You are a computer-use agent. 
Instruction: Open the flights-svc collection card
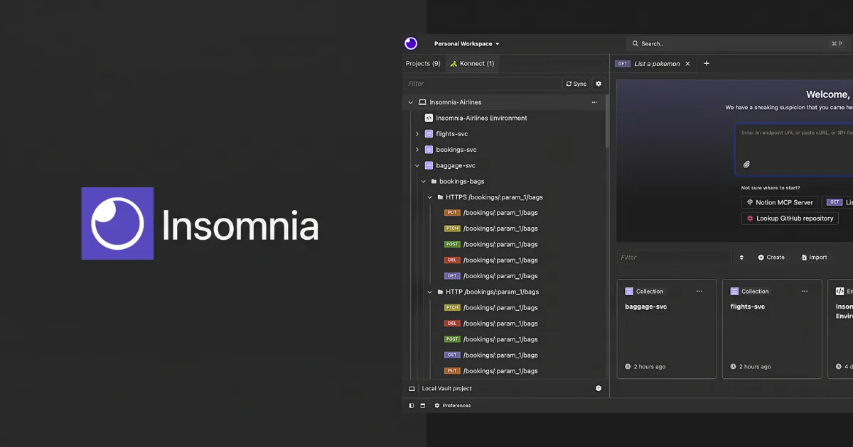772,329
